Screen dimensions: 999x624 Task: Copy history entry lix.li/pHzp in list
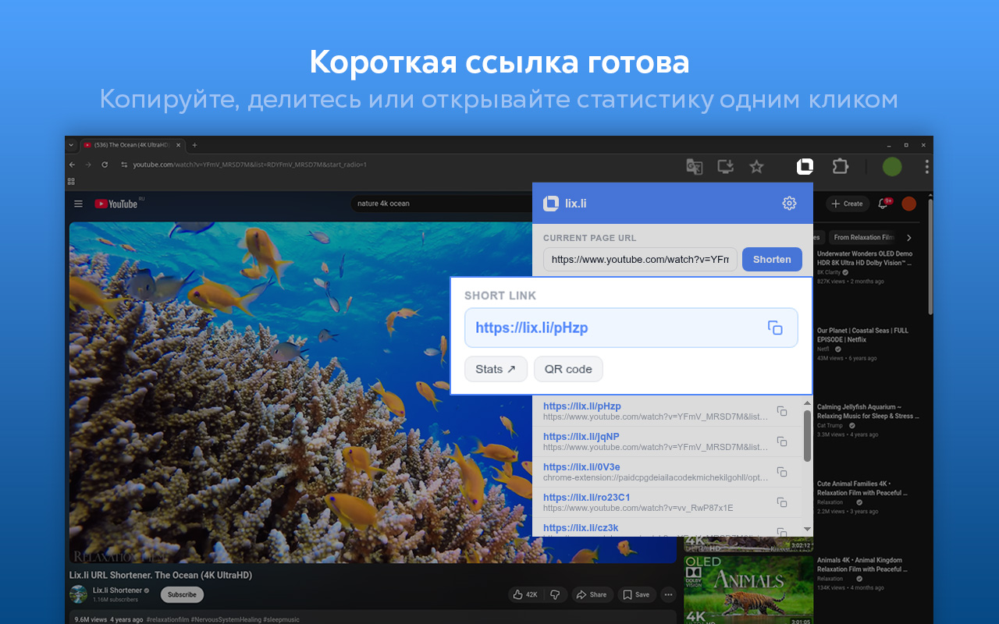coord(781,411)
